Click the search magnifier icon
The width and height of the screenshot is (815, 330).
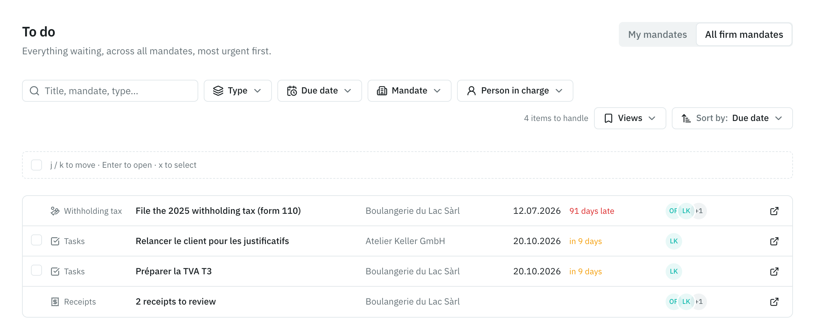pos(34,91)
